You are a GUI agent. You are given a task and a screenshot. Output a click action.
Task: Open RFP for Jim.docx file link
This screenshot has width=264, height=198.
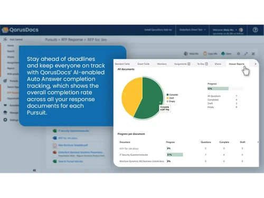68,138
